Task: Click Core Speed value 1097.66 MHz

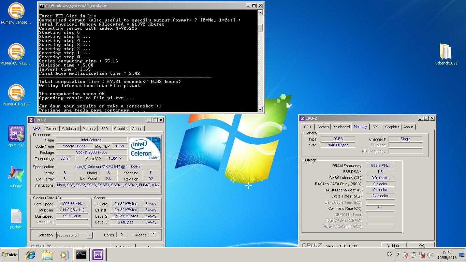Action: point(72,204)
